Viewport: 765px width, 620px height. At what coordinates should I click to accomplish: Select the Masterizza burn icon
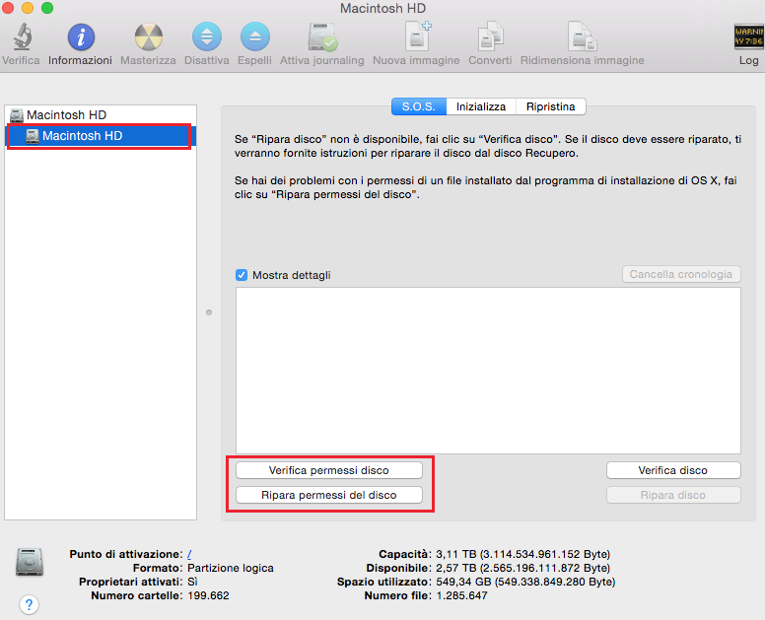(x=148, y=37)
